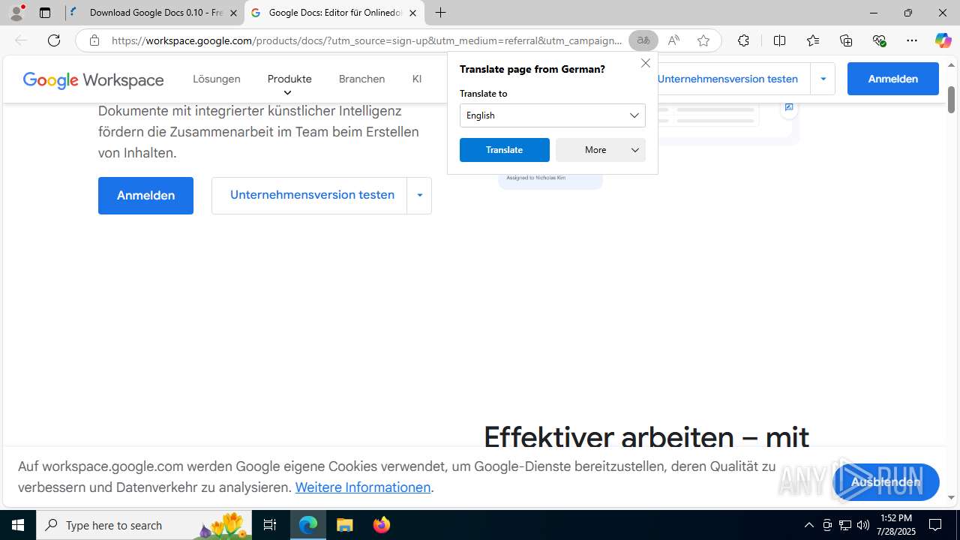Click the hero Anmelden button
The width and height of the screenshot is (960, 540).
click(145, 196)
